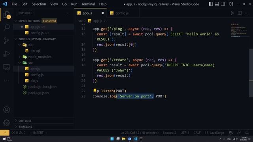Click Ln 23, Col 12 go-to-line indicator

click(x=140, y=133)
